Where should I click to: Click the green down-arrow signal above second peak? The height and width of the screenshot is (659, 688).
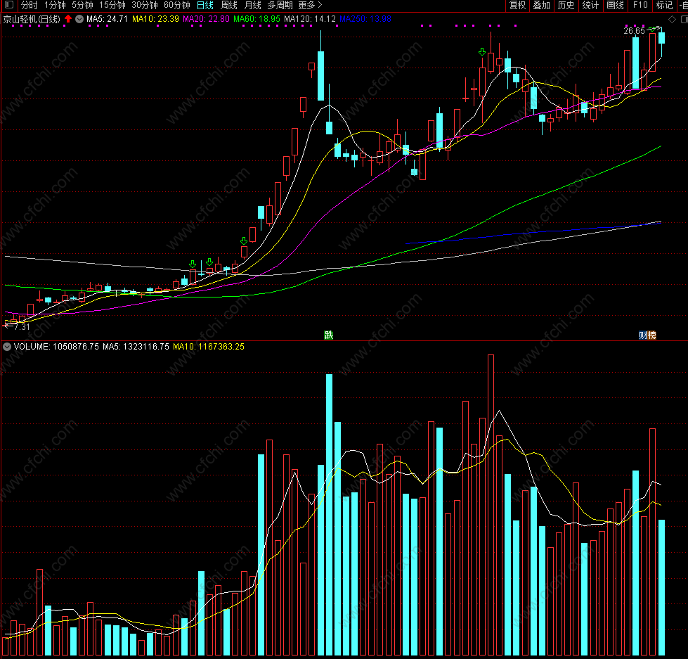click(x=482, y=52)
